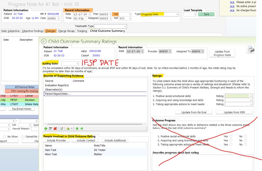This screenshot has width=262, height=171.
Task: Click the edit evidence entry icon
Action: [50, 128]
